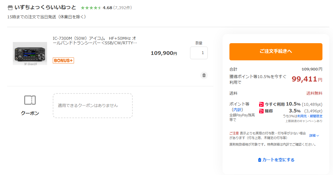Click the star rating icons of the store
Viewport: 333px width, 175px height.
coord(91,8)
